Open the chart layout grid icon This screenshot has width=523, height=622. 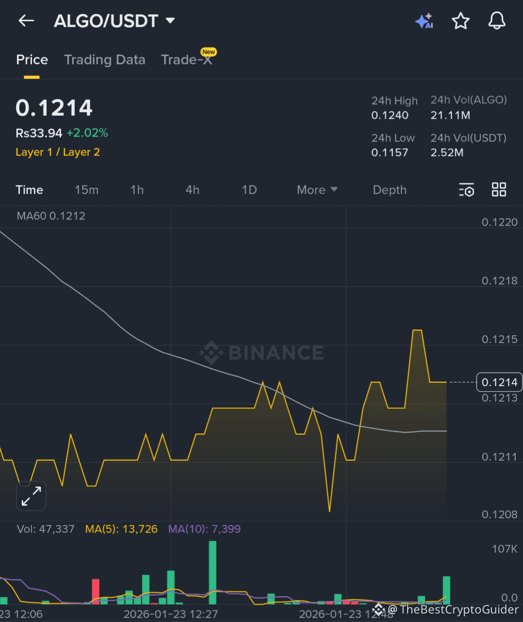(x=499, y=189)
